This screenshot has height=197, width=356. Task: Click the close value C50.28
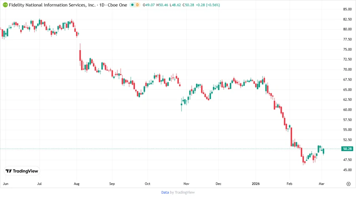pyautogui.click(x=188, y=5)
